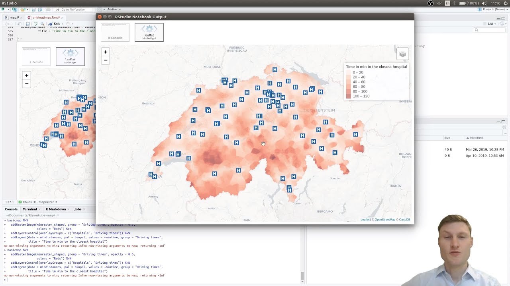Select leaflet thumbnail in the editor chunk output
This screenshot has height=286, width=510.
70,56
